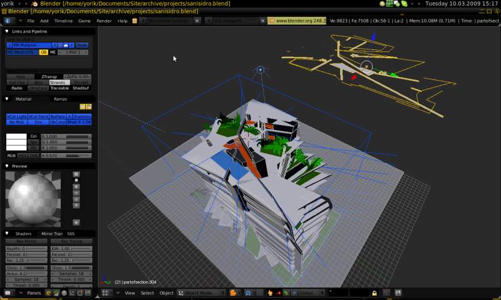Image resolution: width=501 pixels, height=300 pixels.
Task: Click the lock icon in 3D view header
Action: [374, 292]
